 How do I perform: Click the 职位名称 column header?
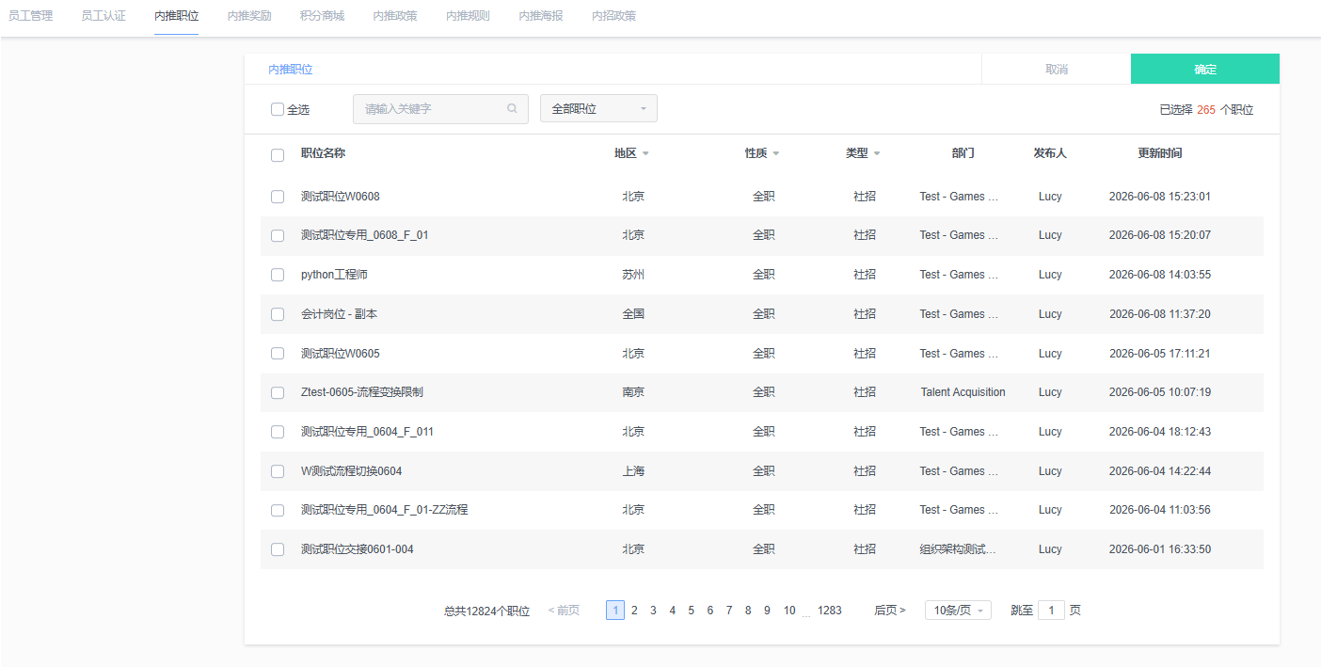pos(323,153)
